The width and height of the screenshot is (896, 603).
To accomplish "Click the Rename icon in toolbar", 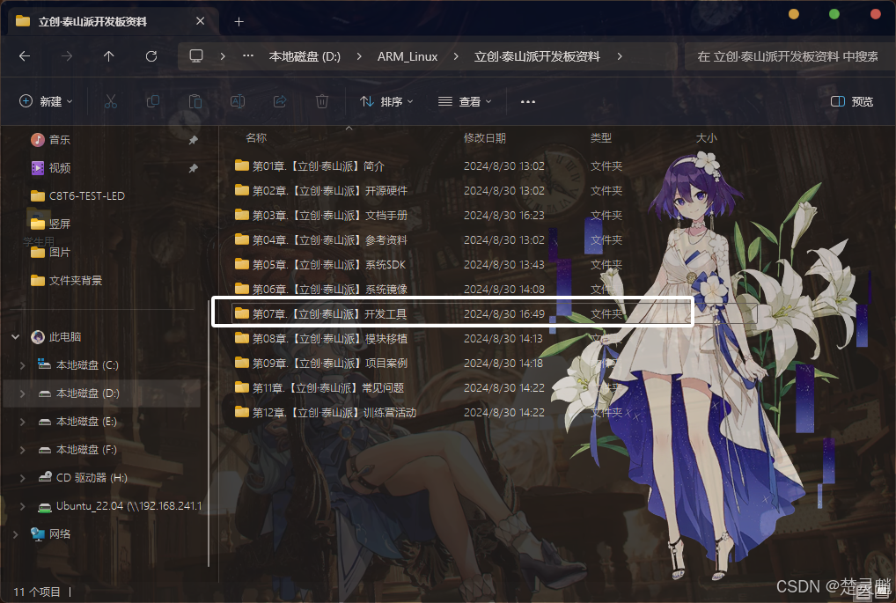I will point(237,102).
